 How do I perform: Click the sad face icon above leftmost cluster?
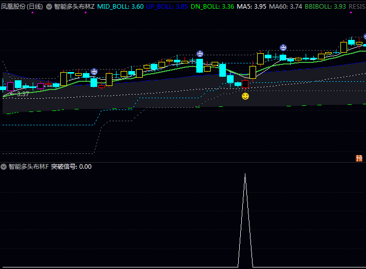[x=94, y=72]
